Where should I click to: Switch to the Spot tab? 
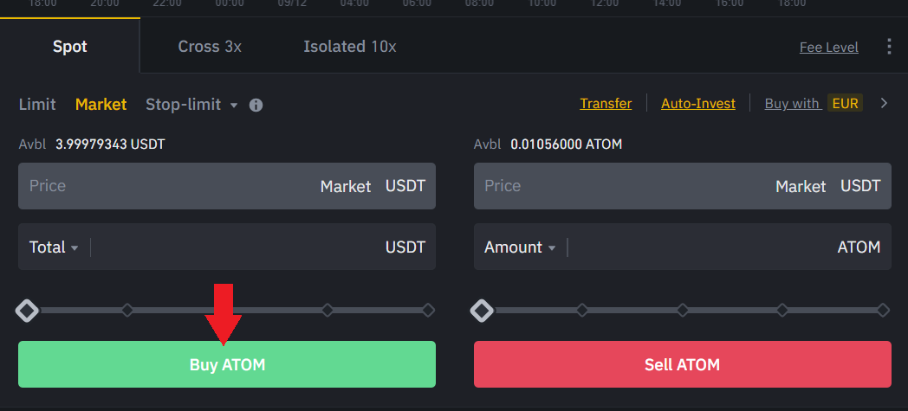69,47
